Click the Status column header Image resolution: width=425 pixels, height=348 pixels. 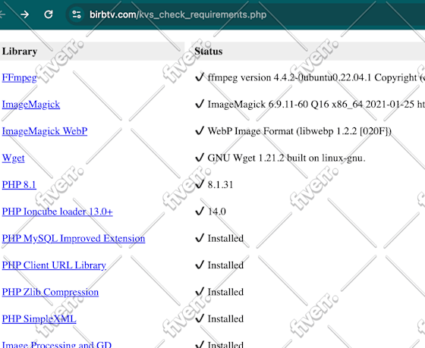[209, 52]
